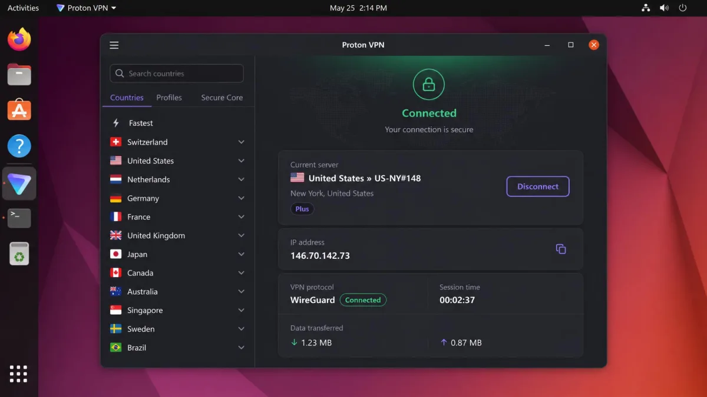Disconnect from the current VPN server
The height and width of the screenshot is (397, 707).
click(538, 186)
